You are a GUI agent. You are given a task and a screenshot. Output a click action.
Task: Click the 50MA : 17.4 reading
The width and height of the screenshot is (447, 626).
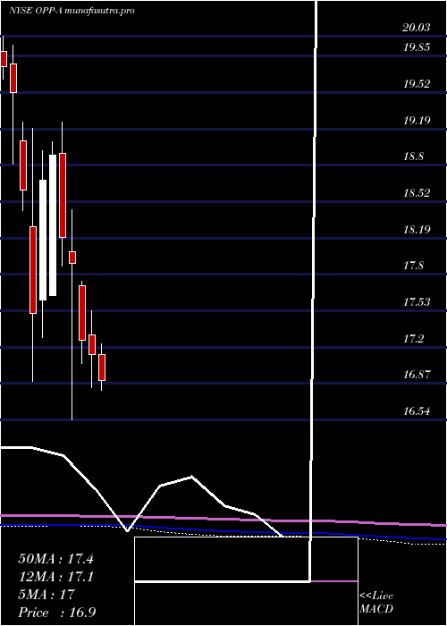pos(55,559)
